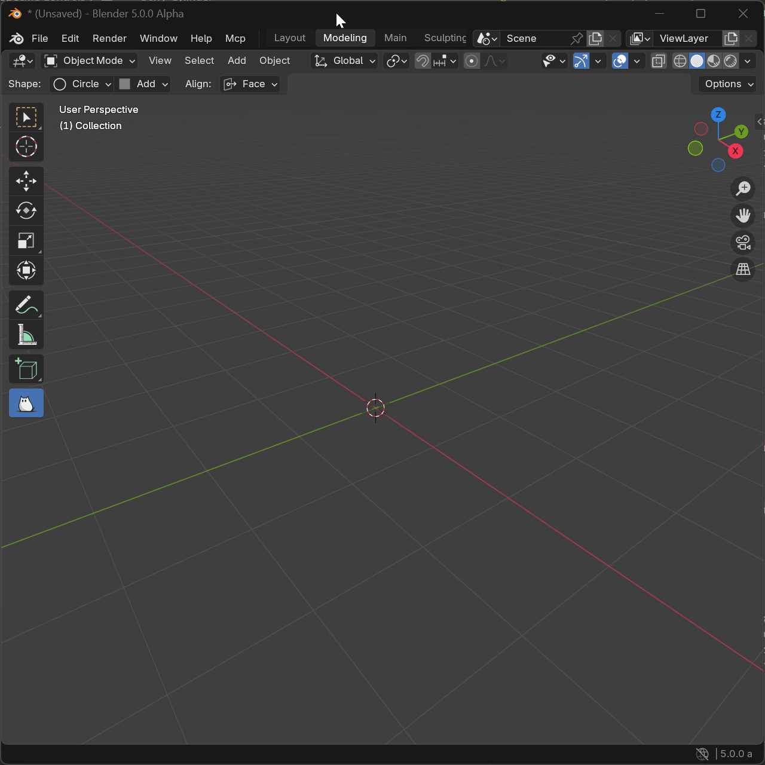Toggle snapping magnet icon
765x765 pixels.
423,61
